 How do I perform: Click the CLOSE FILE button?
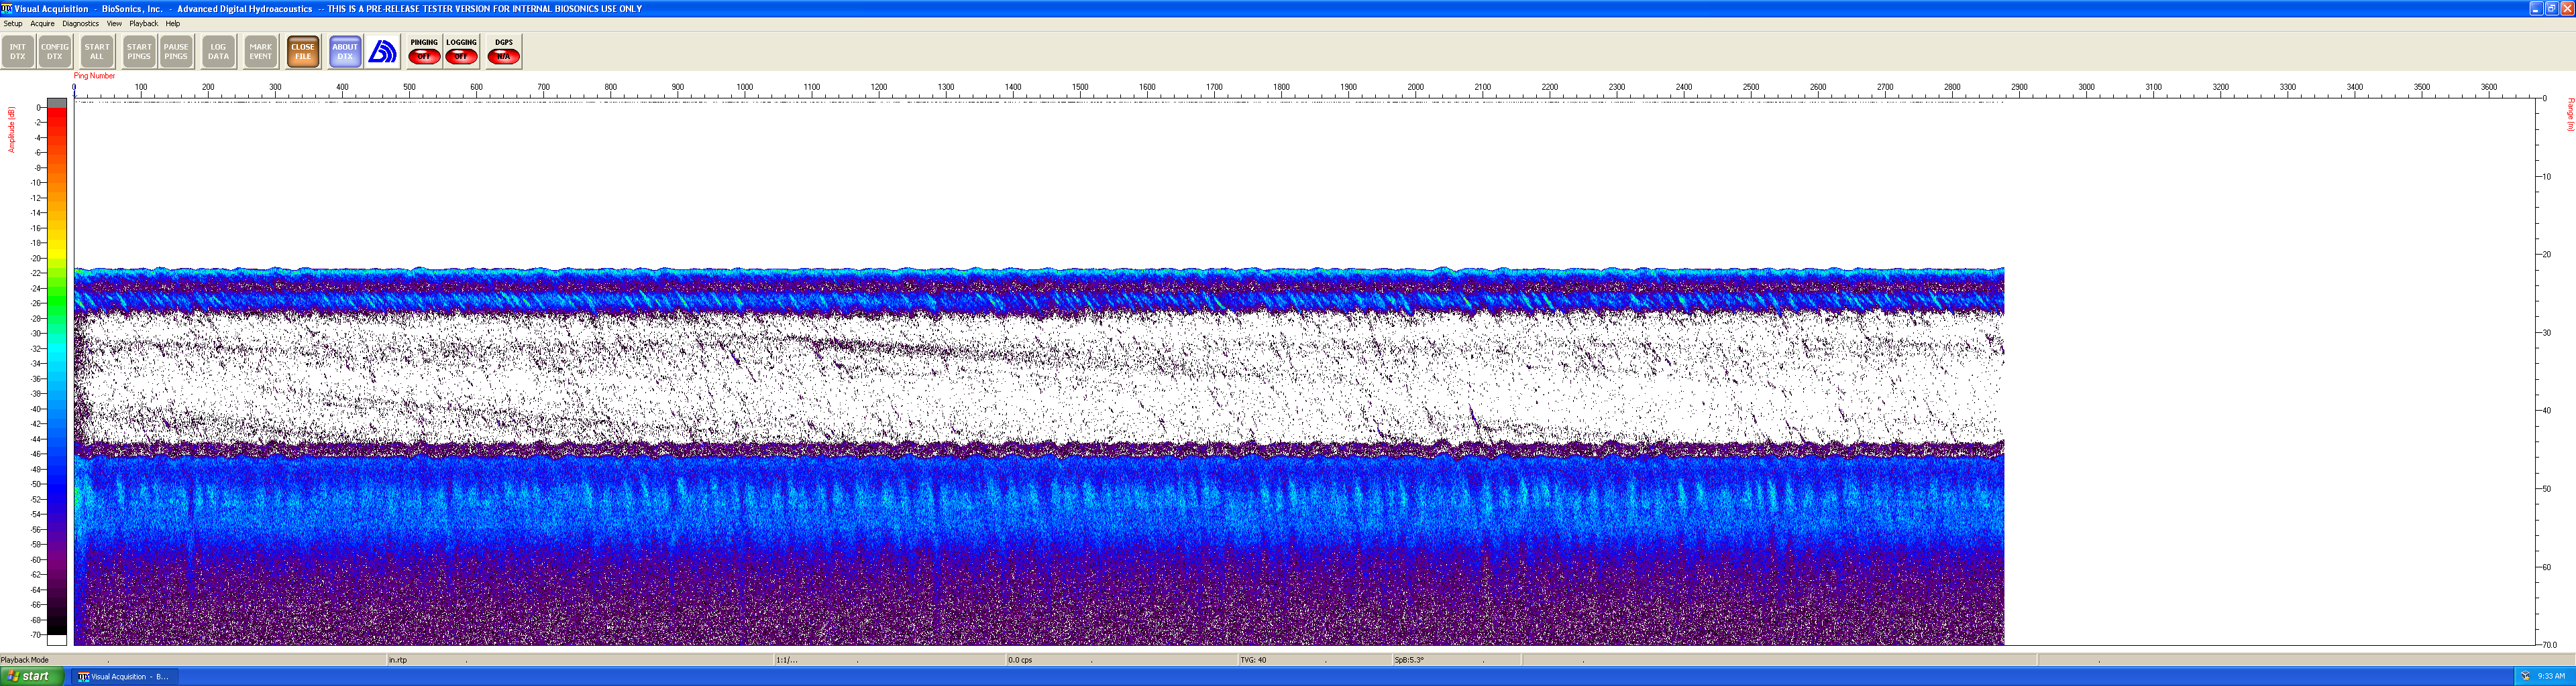coord(303,52)
